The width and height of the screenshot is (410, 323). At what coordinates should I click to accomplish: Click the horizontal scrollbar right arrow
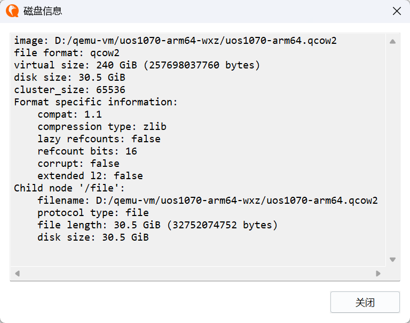pos(378,273)
